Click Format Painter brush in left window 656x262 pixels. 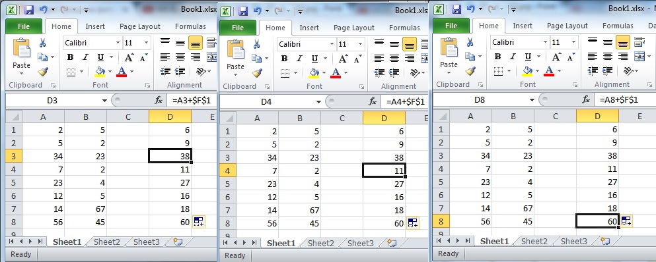(x=43, y=72)
